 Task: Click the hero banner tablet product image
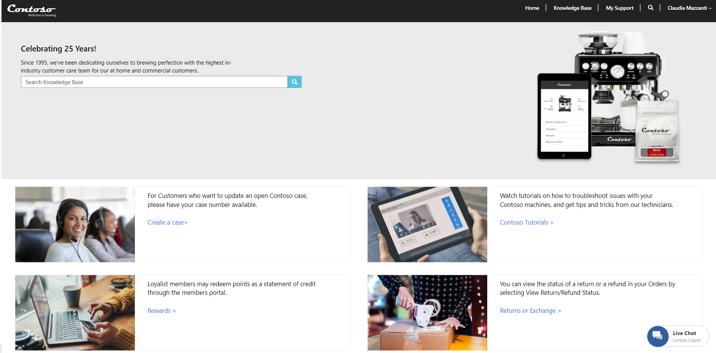pos(563,116)
